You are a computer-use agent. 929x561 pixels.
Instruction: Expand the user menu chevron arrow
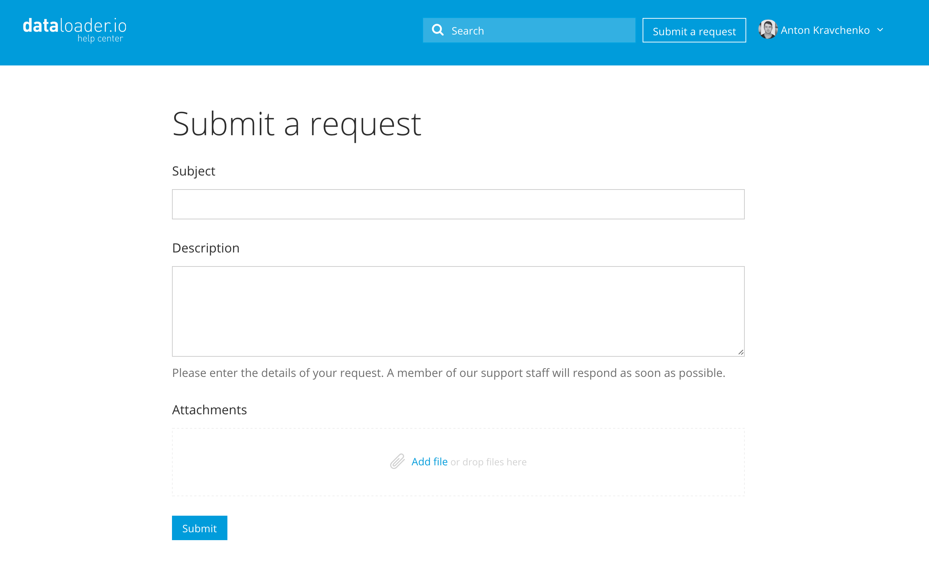point(880,30)
